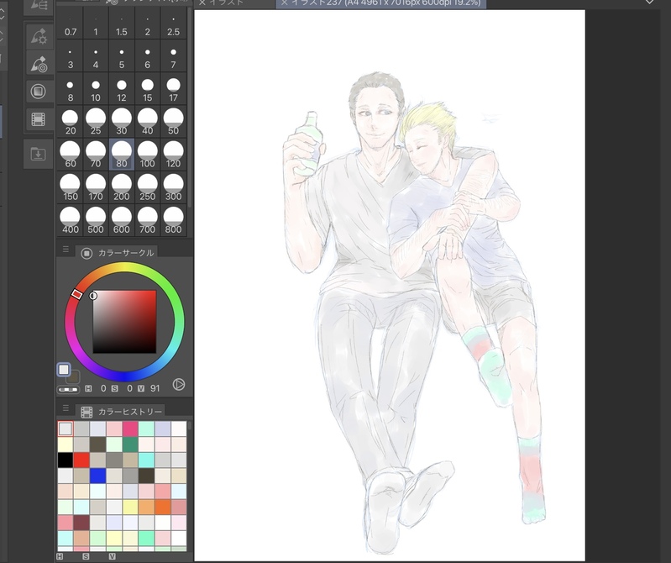Pick the blue swatch in color history
The image size is (671, 563).
click(x=98, y=476)
